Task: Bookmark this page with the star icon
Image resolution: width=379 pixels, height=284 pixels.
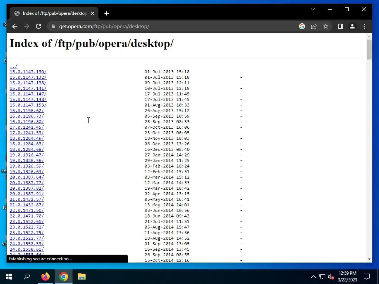Action: (326, 26)
